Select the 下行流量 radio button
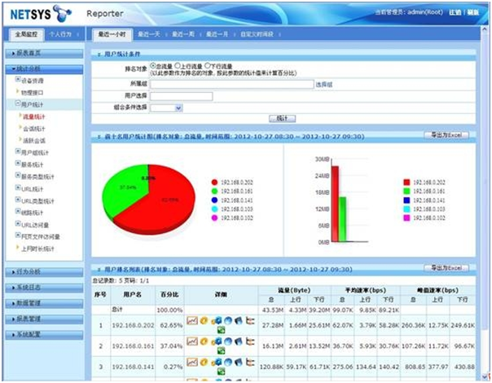 click(x=211, y=65)
